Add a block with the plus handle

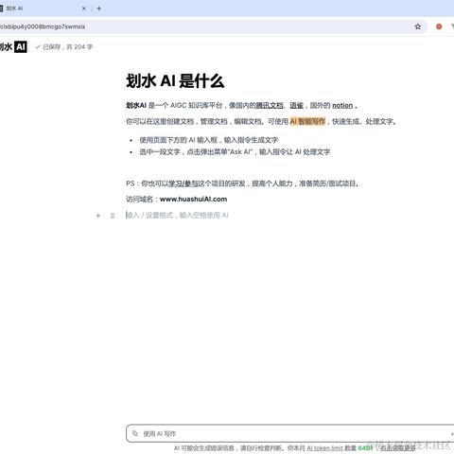pos(98,216)
